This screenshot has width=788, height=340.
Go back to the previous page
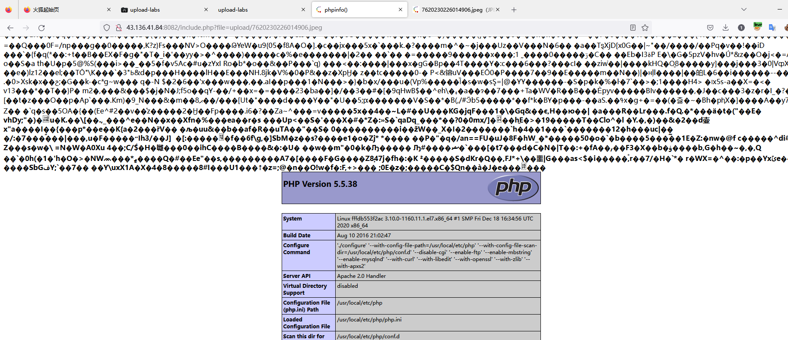point(10,28)
